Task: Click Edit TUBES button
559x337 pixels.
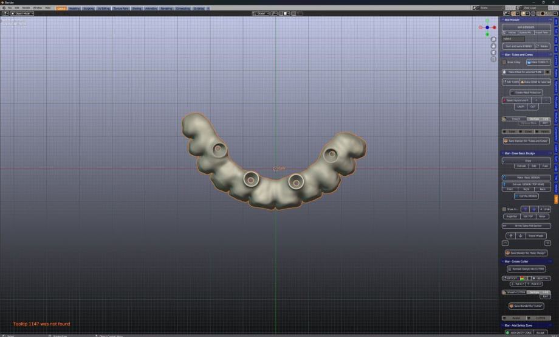Action: point(511,82)
